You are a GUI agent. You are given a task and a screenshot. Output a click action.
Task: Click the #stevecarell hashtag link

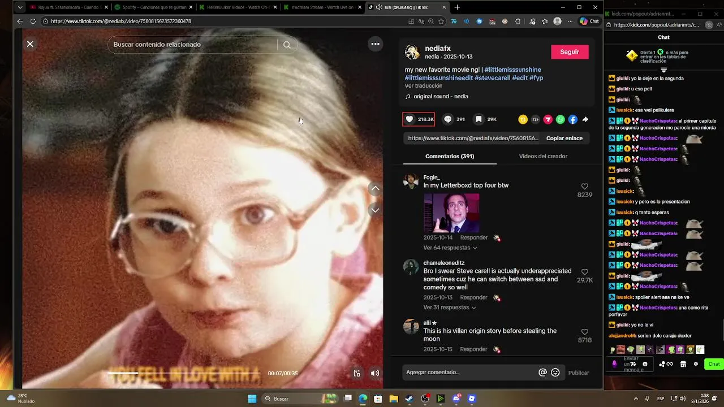point(492,78)
